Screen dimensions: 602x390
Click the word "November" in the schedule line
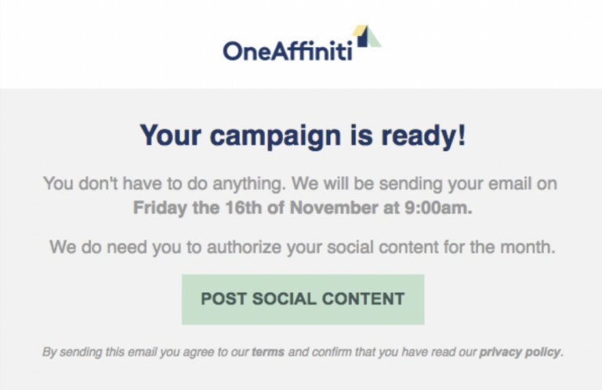[x=334, y=208]
